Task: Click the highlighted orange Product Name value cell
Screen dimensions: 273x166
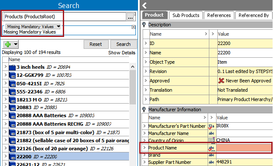Action: [244, 148]
